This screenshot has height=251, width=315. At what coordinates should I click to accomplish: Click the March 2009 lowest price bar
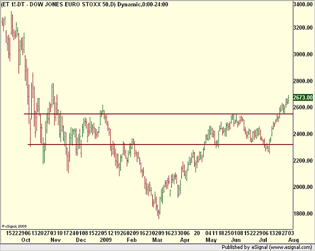click(159, 214)
